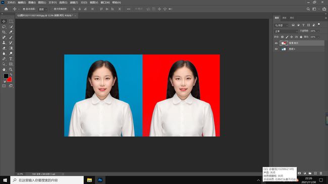
Task: Select the Zoom tool in the toolbox
Action: pos(11,70)
